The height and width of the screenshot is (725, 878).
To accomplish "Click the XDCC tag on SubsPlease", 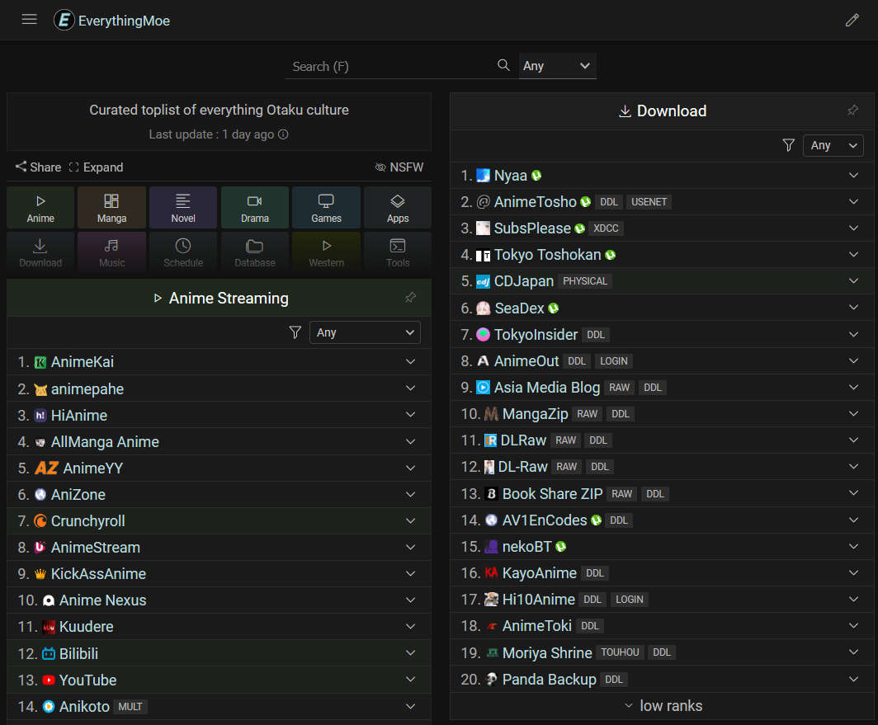I will [606, 228].
